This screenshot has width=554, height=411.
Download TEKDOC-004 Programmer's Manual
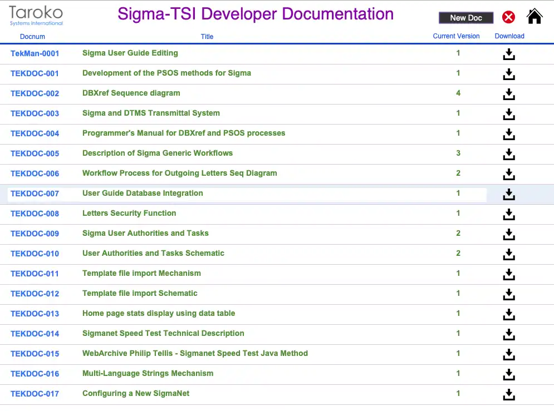[x=509, y=134]
